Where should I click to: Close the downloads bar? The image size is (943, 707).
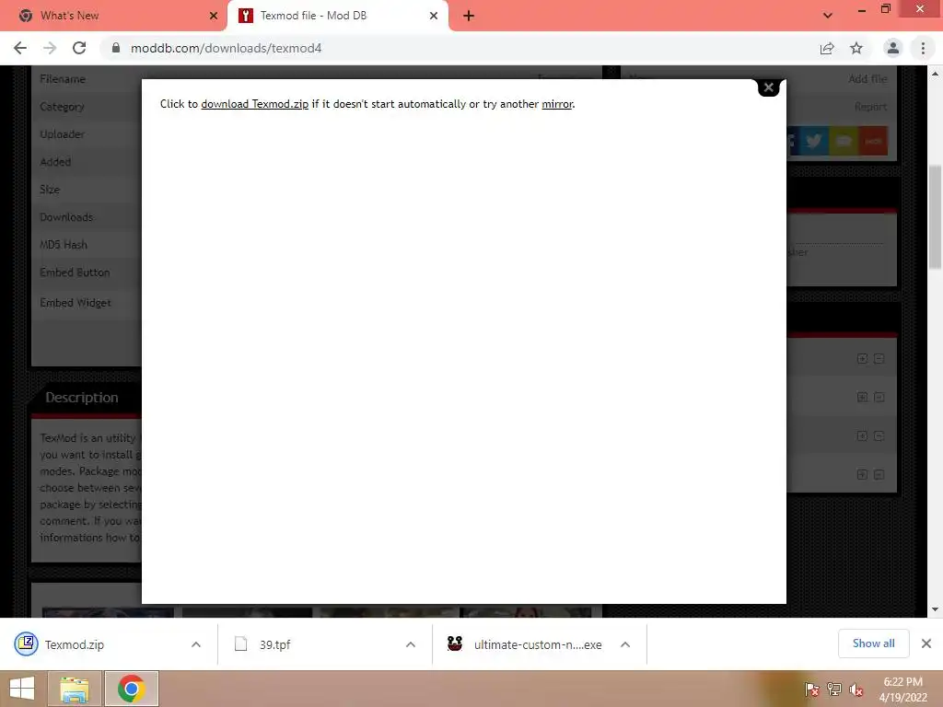coord(926,643)
